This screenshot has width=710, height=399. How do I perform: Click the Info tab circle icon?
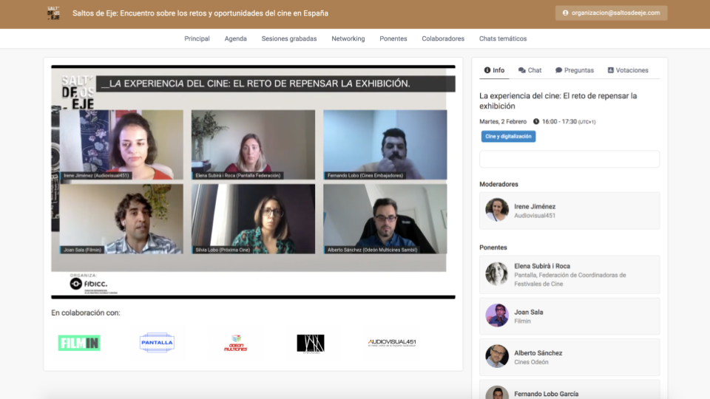coord(487,70)
